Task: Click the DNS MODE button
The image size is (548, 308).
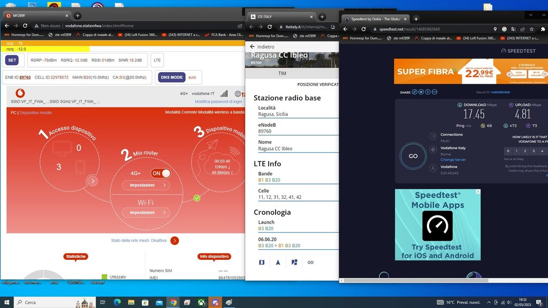Action: pos(172,77)
